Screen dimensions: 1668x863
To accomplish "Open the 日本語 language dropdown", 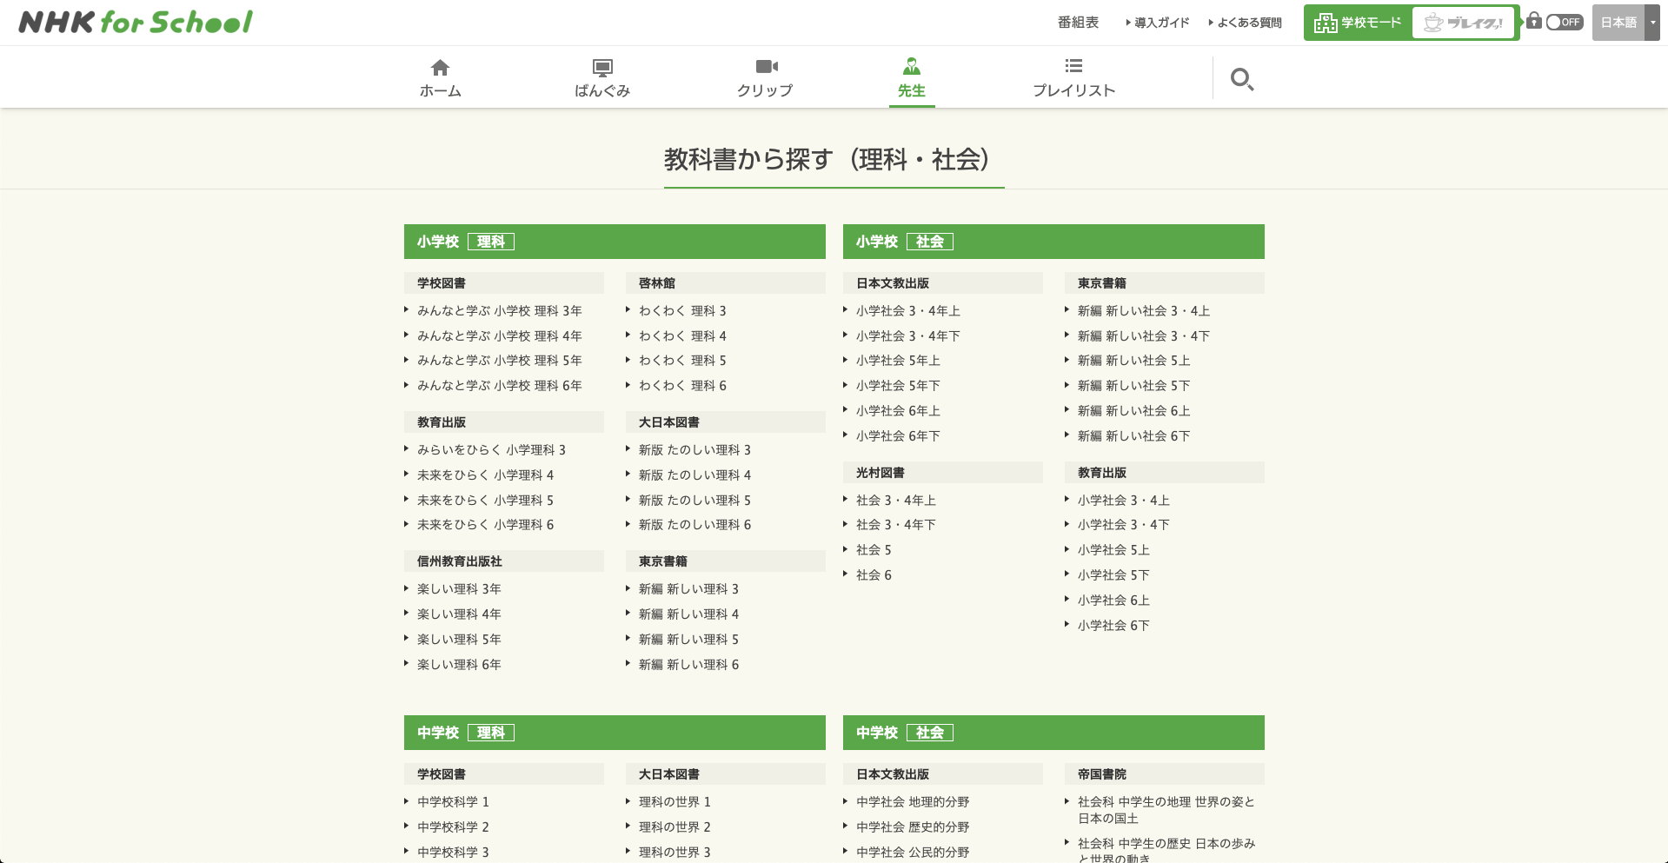I will point(1625,23).
